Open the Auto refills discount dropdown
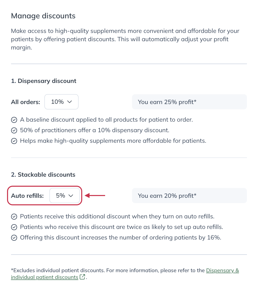The width and height of the screenshot is (258, 288). tap(65, 196)
